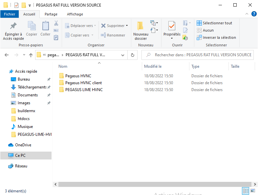Image resolution: width=258 pixels, height=195 pixels.
Task: Click the copy path icon under scissors
Action: pos(56,31)
